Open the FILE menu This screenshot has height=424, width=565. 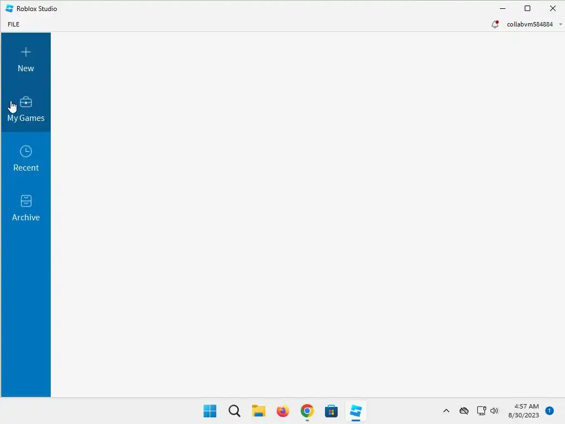click(x=14, y=24)
